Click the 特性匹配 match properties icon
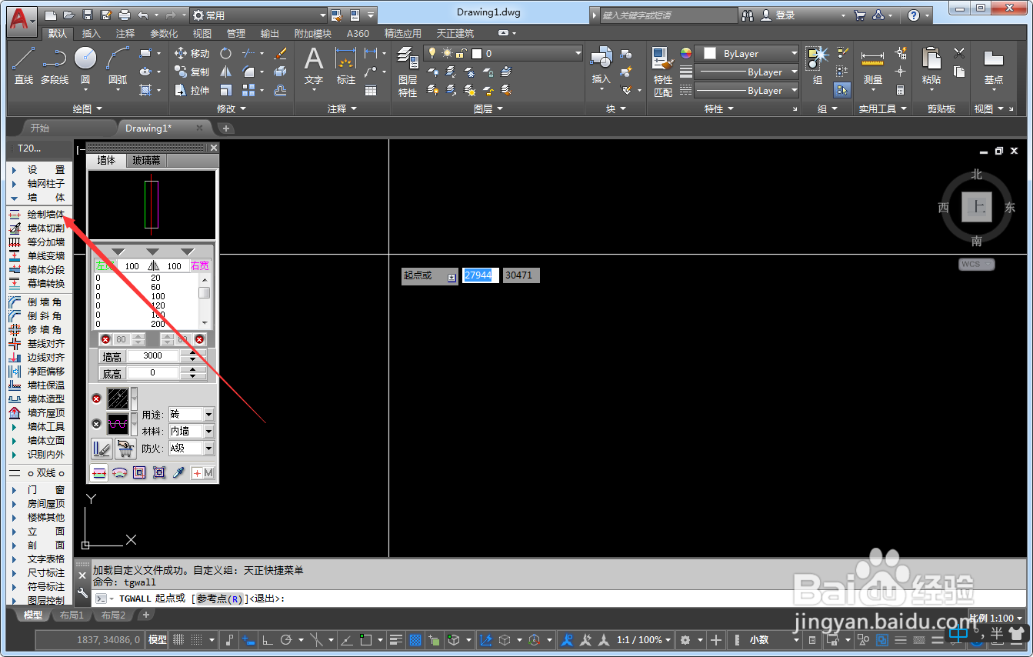This screenshot has height=657, width=1033. [663, 71]
